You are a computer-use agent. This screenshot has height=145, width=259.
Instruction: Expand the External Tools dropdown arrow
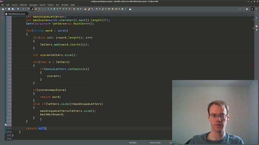69,9
